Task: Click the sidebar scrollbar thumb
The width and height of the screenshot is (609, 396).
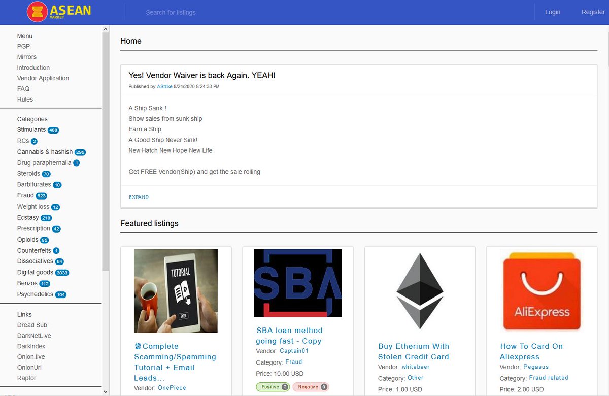Action: 106,151
